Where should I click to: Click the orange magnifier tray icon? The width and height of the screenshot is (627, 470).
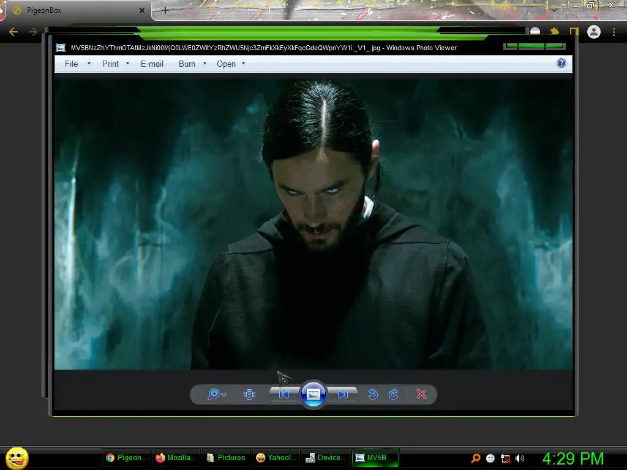[475, 458]
